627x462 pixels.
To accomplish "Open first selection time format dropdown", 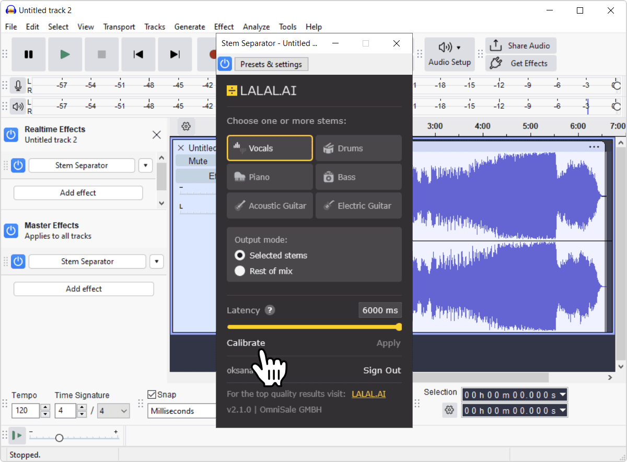I will 562,395.
